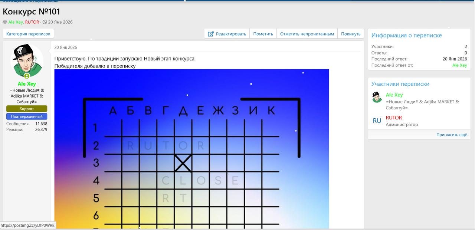This screenshot has height=230, width=475.
Task: Click the Редактировать button
Action: (227, 34)
